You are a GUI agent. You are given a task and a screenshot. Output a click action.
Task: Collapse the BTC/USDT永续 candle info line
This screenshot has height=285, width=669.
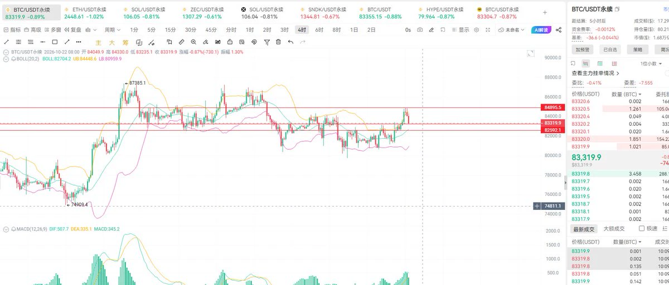click(6, 51)
